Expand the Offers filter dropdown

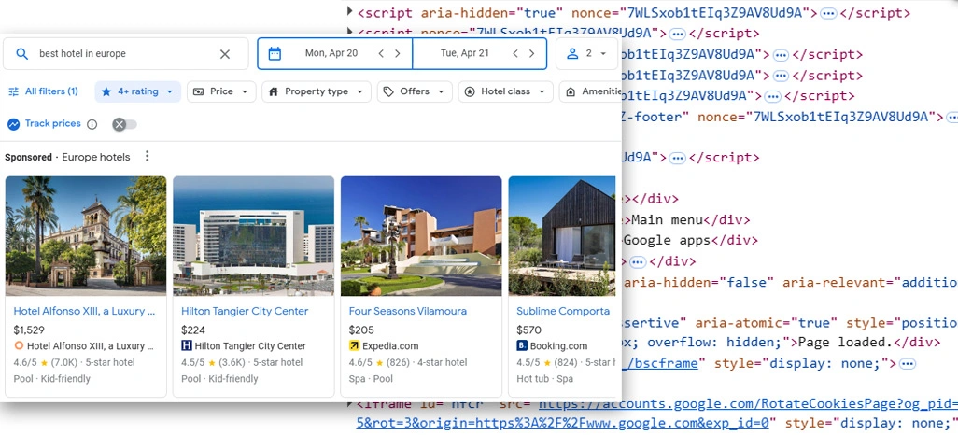click(415, 91)
